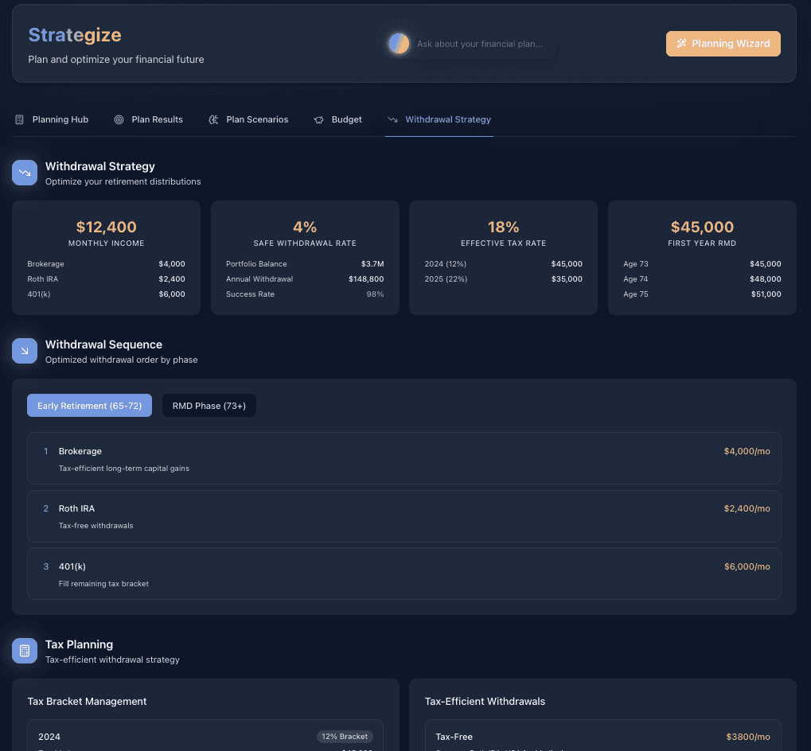Screen dimensions: 811x751
Task: Click the Planning Hub tab icon
Action: [x=20, y=119]
